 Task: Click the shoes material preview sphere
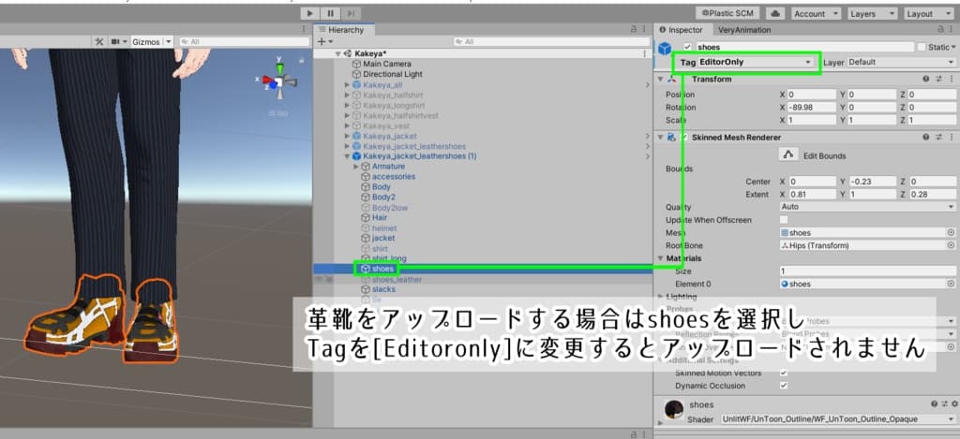(x=674, y=409)
